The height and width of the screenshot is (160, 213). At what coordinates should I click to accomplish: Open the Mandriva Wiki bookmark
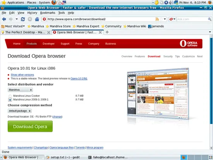(135, 26)
